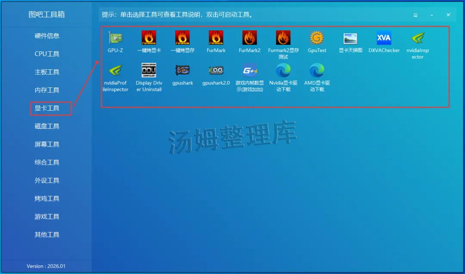465x274 pixels.
Task: Click the 图吧工具箱 title text
Action: pyautogui.click(x=46, y=15)
